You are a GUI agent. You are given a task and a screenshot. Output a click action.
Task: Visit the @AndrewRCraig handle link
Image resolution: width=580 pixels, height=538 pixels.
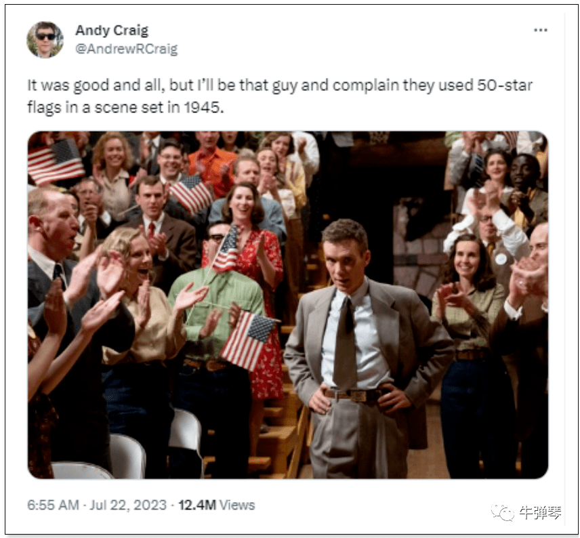click(127, 49)
